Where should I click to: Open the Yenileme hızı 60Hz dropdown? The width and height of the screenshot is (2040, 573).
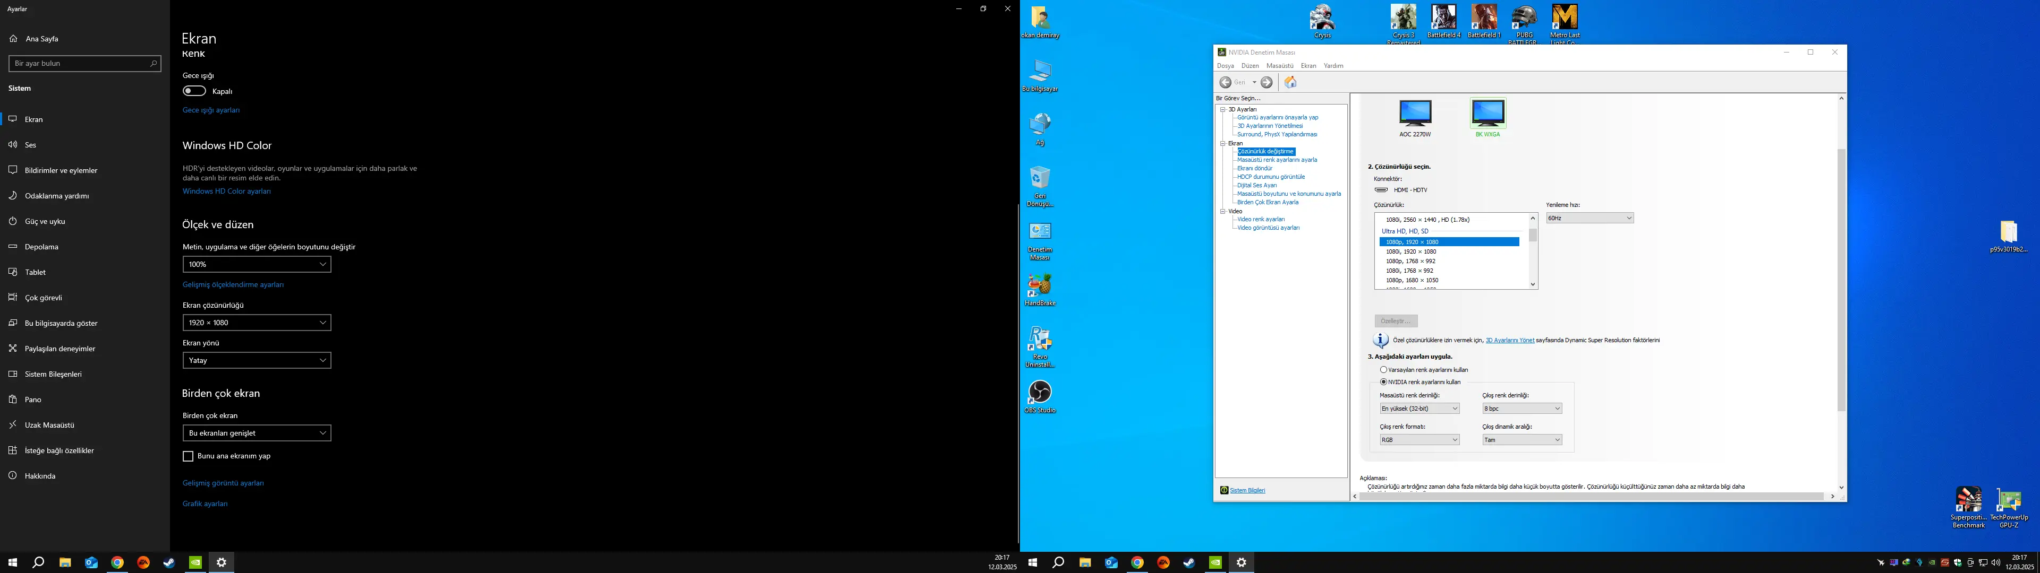(1589, 218)
